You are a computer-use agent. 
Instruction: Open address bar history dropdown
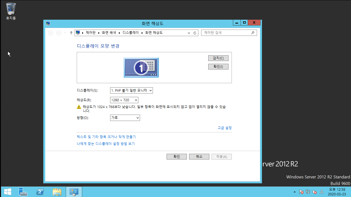click(x=189, y=33)
